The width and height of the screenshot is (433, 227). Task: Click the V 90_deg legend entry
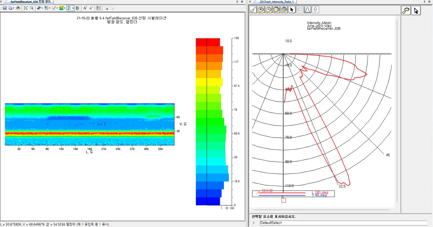319,195
